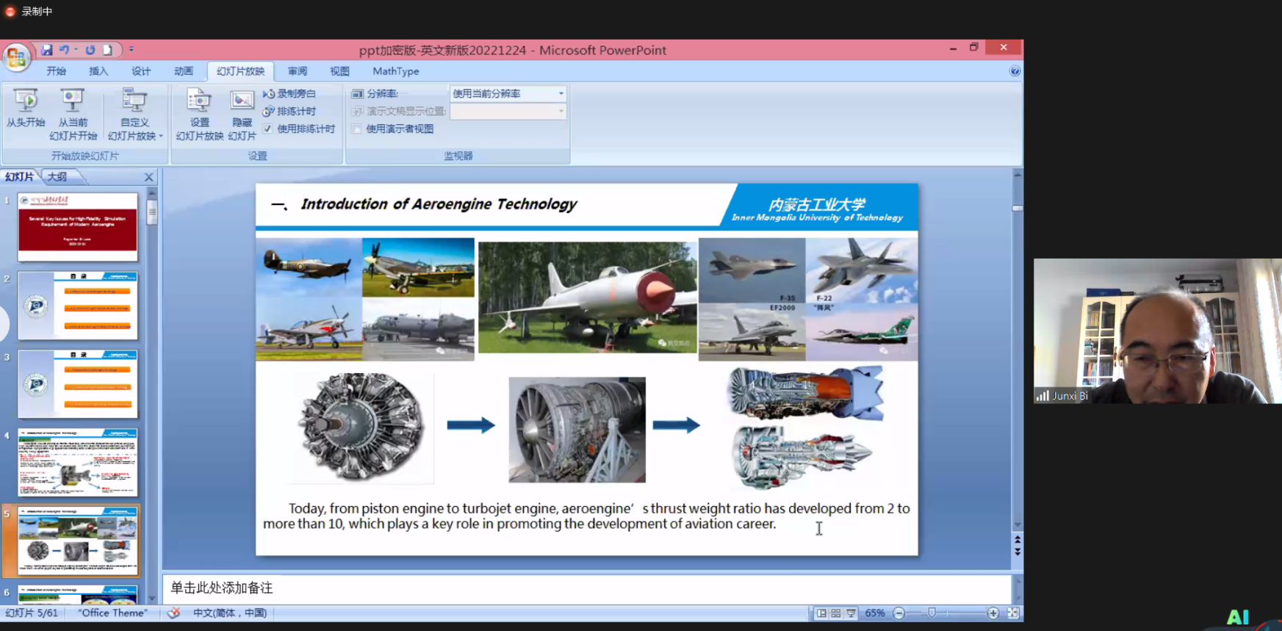Screen dimensions: 1282x631
Task: Click the spell check status icon
Action: click(173, 613)
